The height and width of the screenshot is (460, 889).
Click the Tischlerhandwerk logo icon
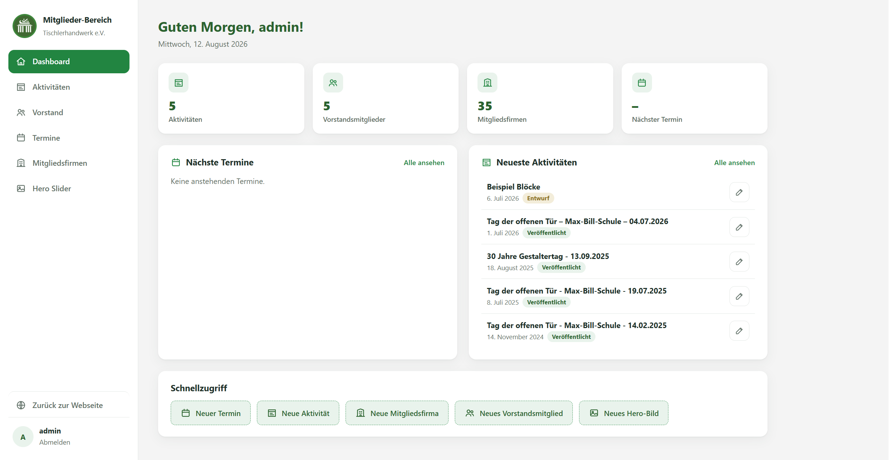24,26
